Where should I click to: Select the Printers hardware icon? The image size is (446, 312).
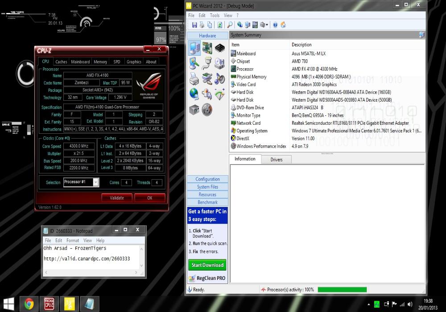(194, 79)
